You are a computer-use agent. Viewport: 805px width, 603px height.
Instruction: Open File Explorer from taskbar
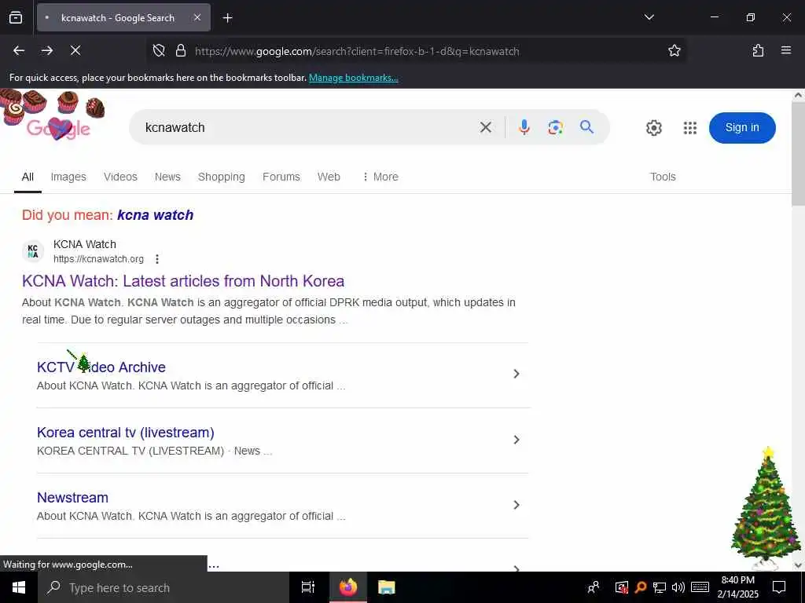386,587
